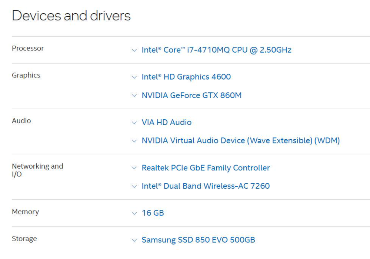Screen dimensions: 370x259
Task: Expand chevron beside NVIDIA GeForce GTX 860M
Action: coord(134,96)
